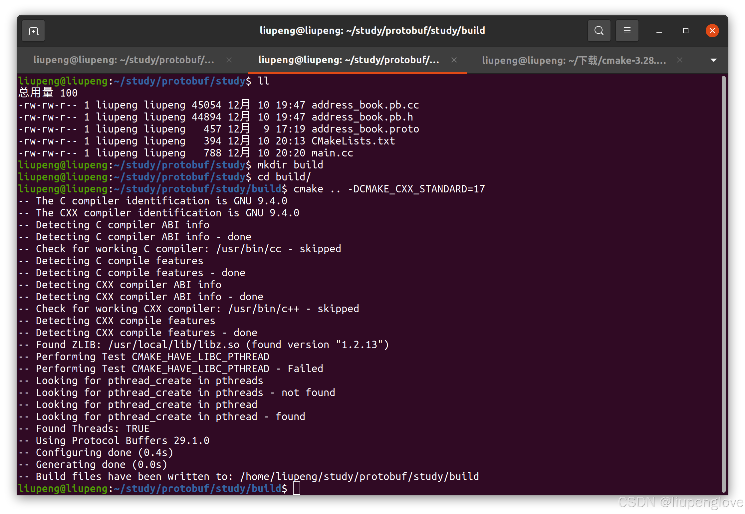Open the hamburger menu
This screenshot has width=745, height=514.
pyautogui.click(x=627, y=31)
